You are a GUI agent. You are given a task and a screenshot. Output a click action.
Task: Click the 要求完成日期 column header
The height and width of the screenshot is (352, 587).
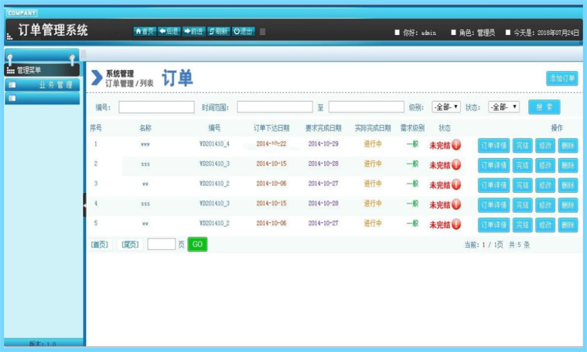[x=323, y=128]
